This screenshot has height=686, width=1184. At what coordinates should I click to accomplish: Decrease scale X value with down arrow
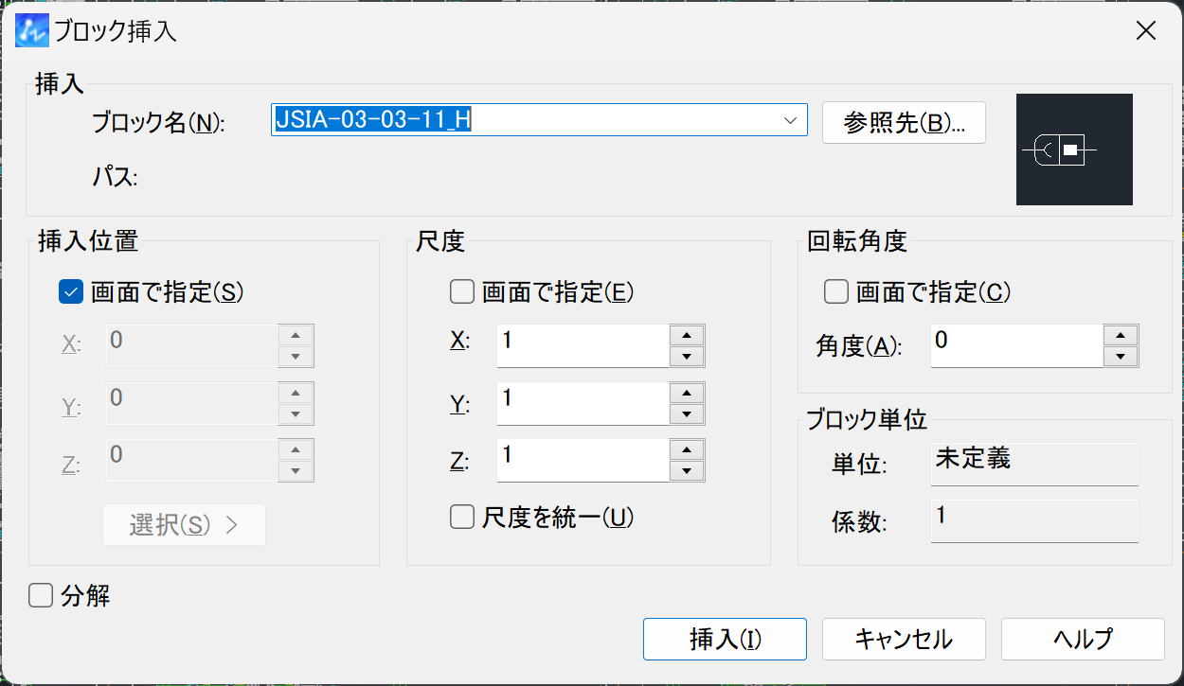(687, 357)
